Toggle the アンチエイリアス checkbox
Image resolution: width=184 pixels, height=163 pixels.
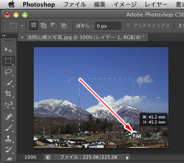point(128,26)
